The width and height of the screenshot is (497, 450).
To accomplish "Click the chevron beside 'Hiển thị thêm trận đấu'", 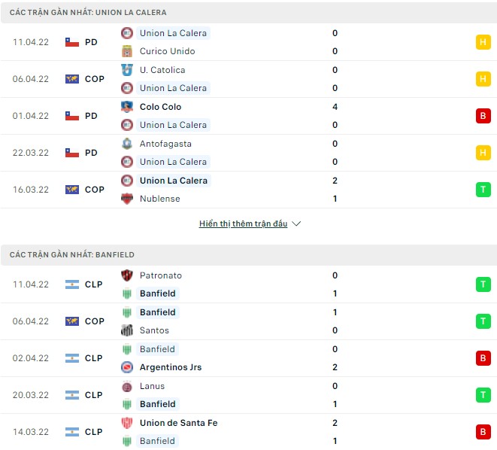I will coord(296,224).
